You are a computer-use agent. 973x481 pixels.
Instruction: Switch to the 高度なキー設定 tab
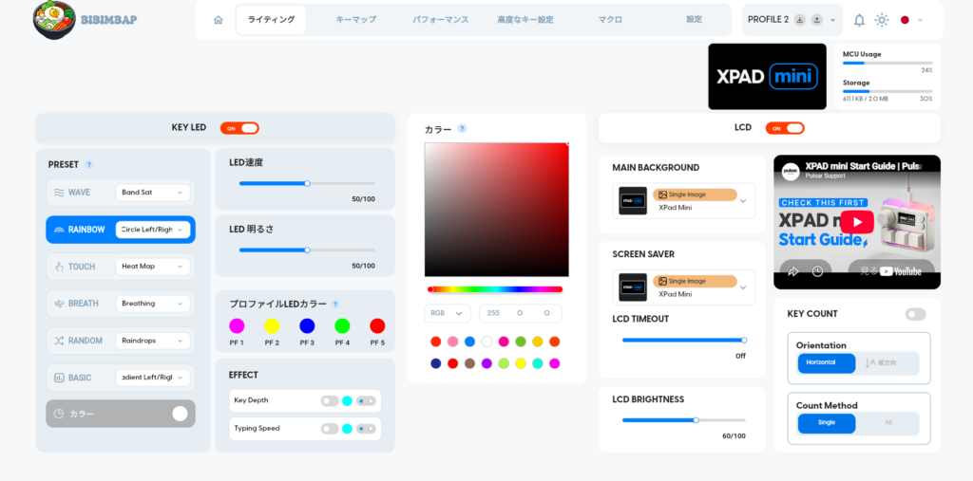pos(525,20)
